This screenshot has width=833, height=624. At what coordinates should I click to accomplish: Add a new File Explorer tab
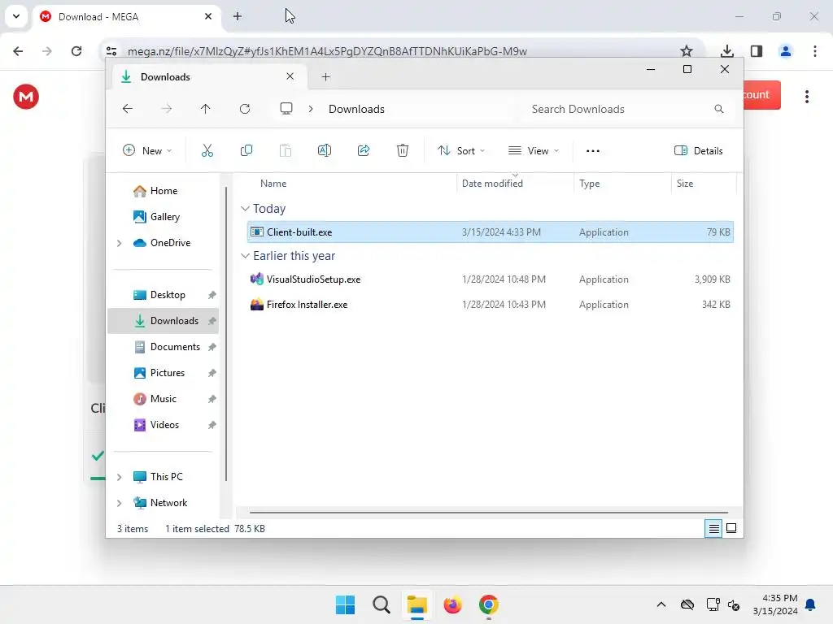(x=326, y=77)
